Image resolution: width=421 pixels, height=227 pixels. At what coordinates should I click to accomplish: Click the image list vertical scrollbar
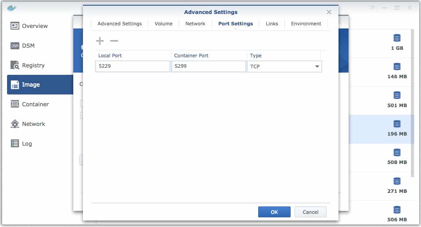coord(413,103)
